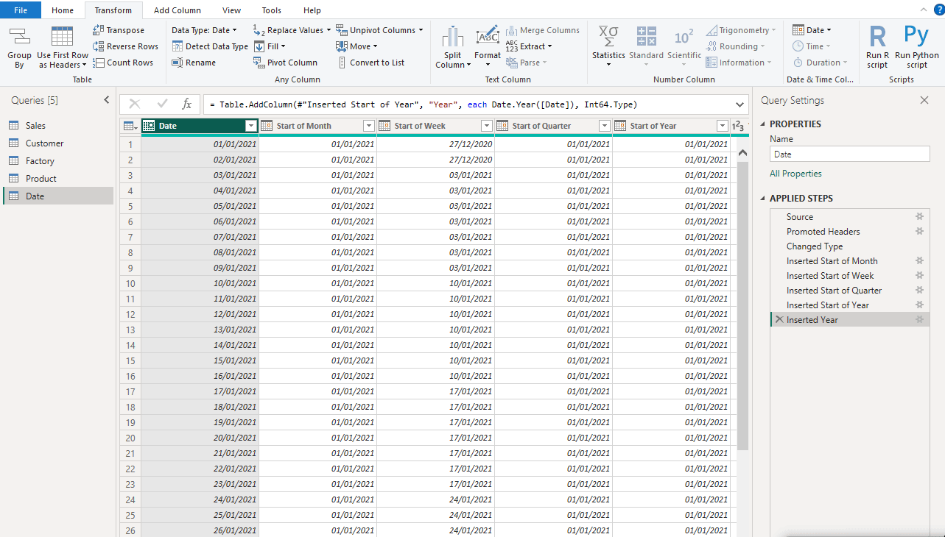Expand the formula bar
This screenshot has height=537, width=945.
740,104
